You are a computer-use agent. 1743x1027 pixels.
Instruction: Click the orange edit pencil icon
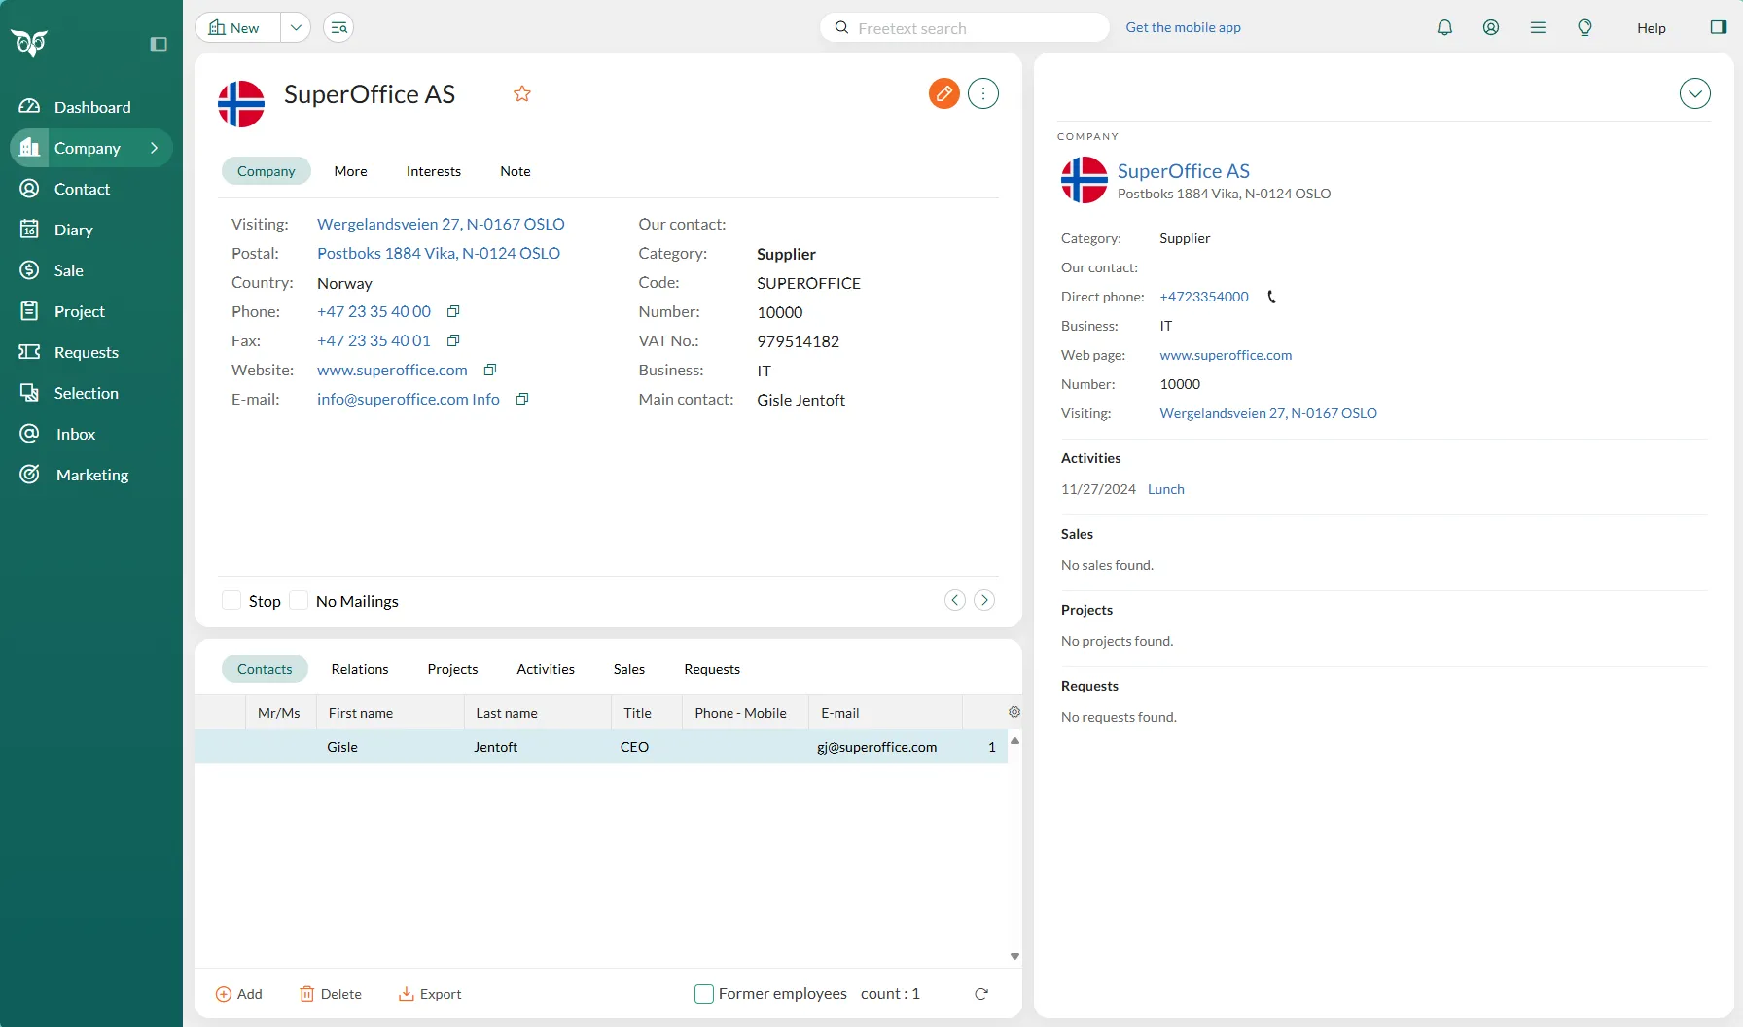[943, 93]
